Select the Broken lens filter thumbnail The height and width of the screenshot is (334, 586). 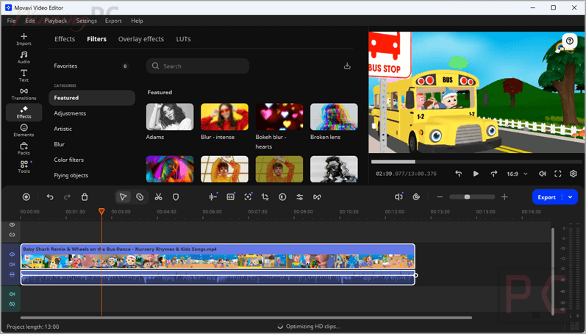tap(334, 117)
